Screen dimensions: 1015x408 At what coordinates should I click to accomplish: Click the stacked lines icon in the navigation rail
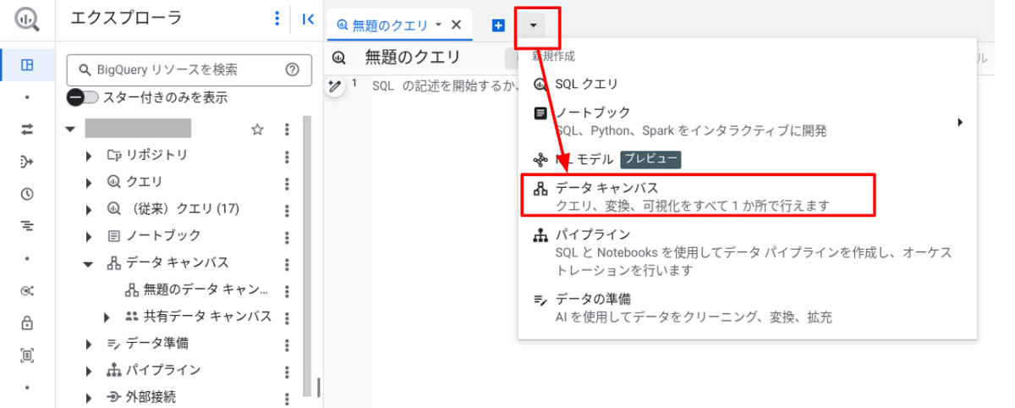click(x=27, y=226)
